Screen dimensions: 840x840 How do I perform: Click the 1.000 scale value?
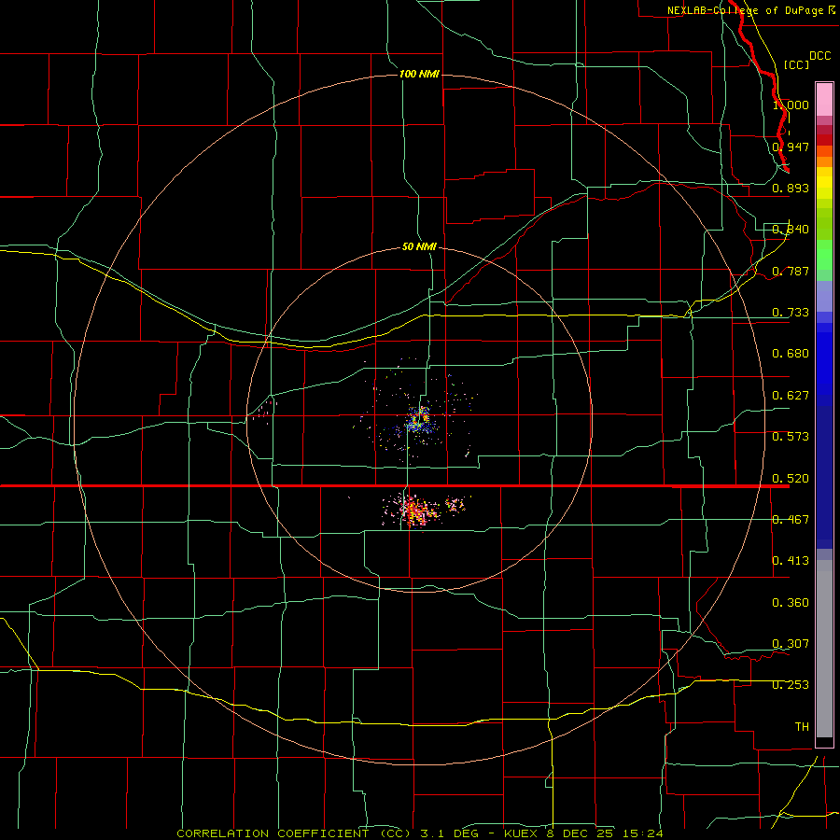(x=791, y=105)
